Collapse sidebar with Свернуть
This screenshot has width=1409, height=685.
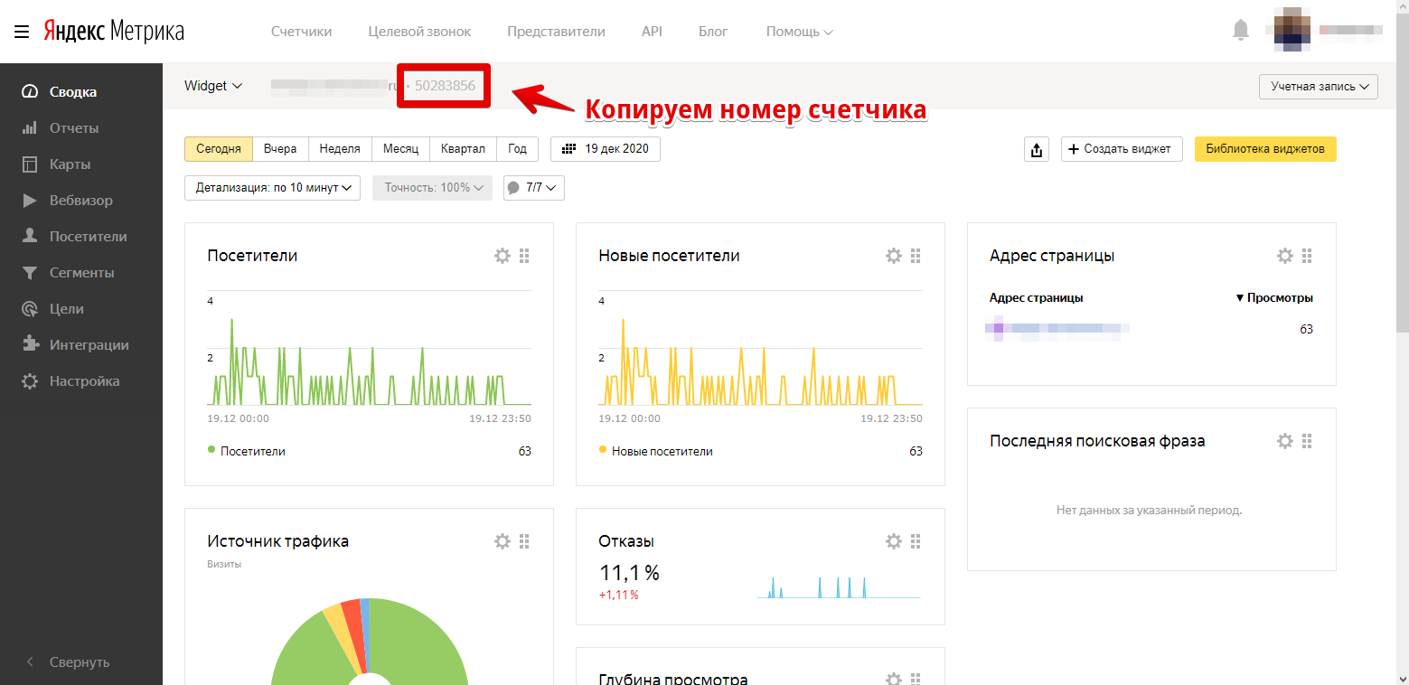point(81,662)
